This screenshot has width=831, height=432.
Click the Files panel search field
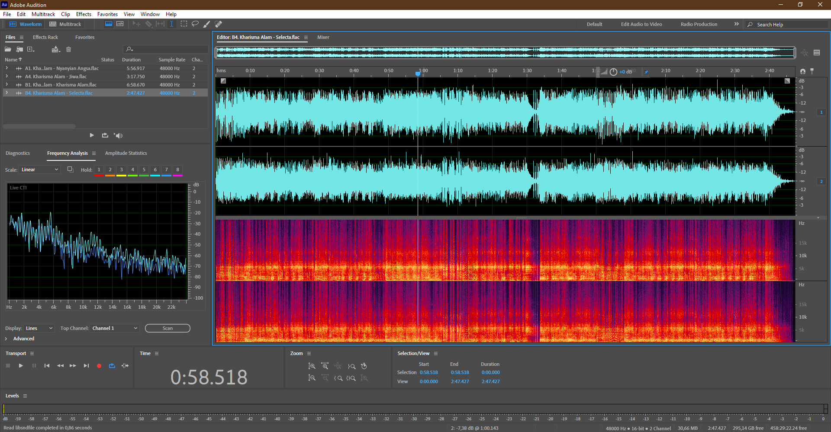[x=166, y=49]
